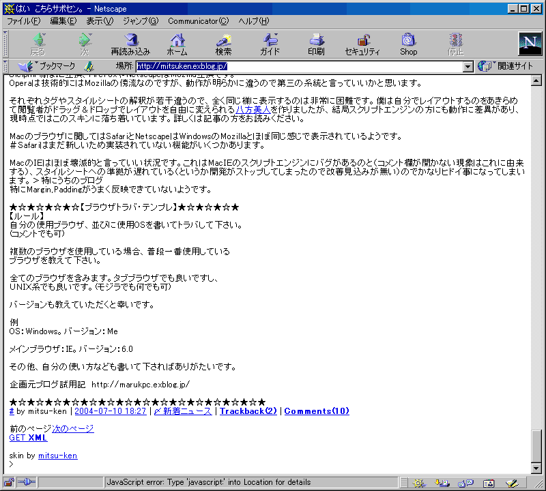Click the 戻る (Back) toolbar button
This screenshot has height=491, width=546.
coord(38,44)
